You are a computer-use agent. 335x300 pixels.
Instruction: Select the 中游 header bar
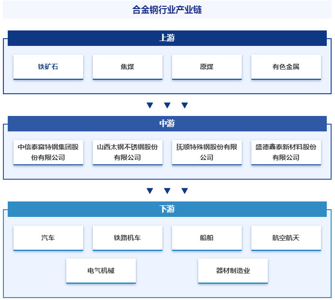tap(167, 124)
